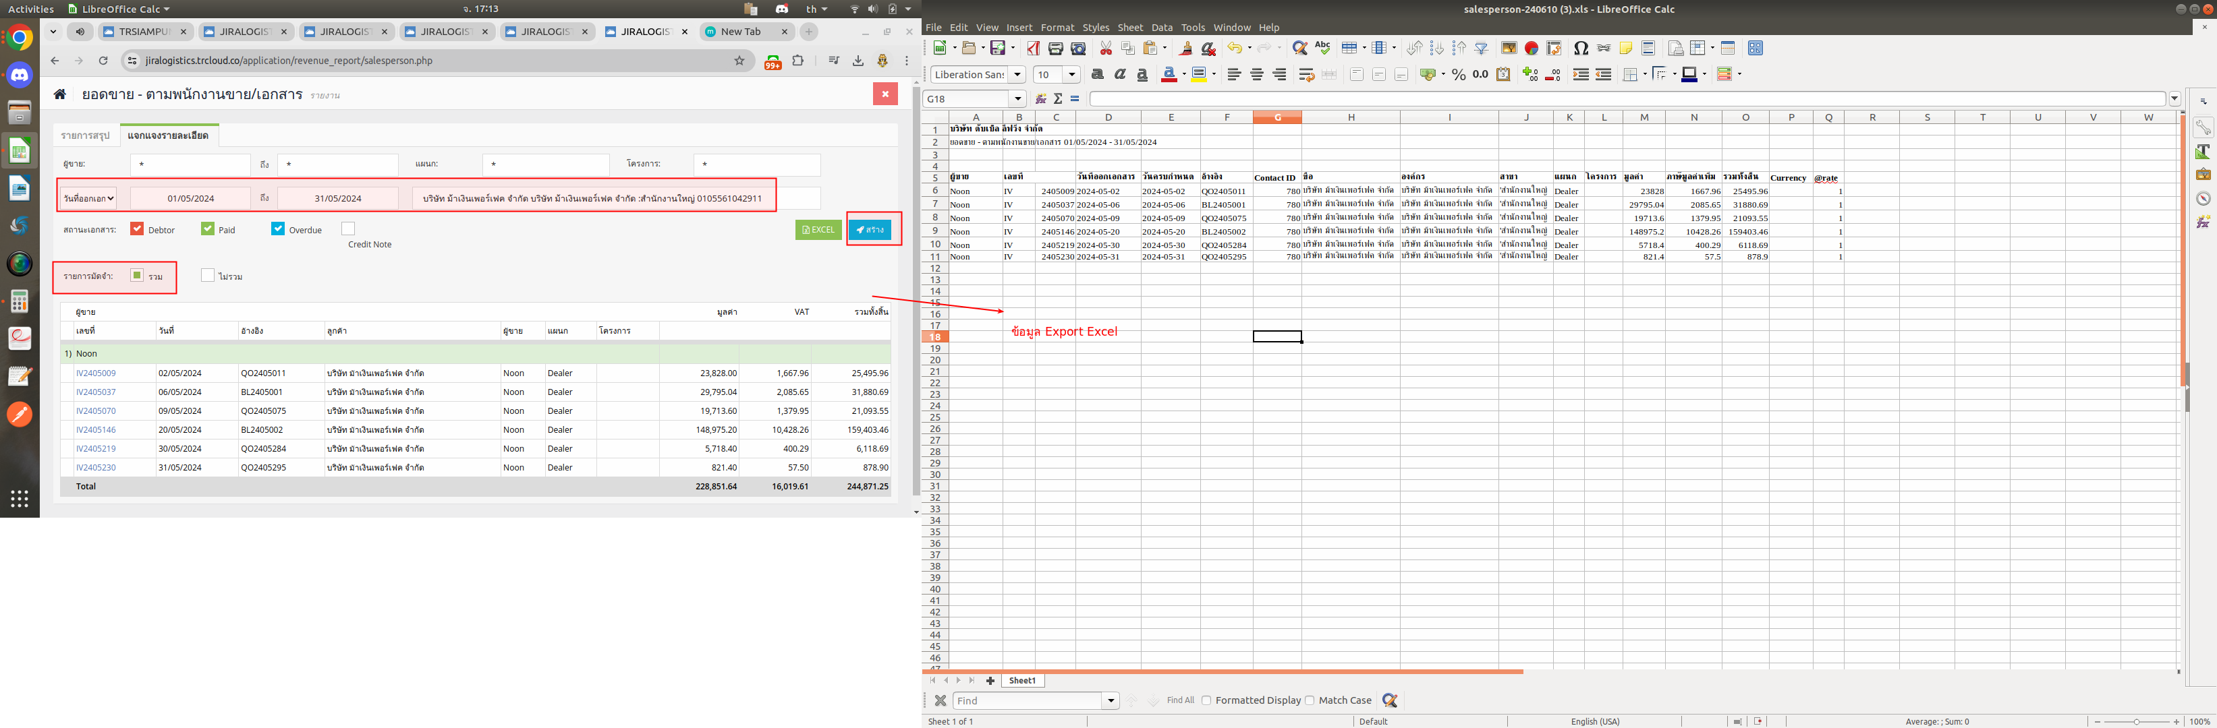Image resolution: width=2217 pixels, height=728 pixels.
Task: Click the Discord icon in the dock
Action: point(20,75)
